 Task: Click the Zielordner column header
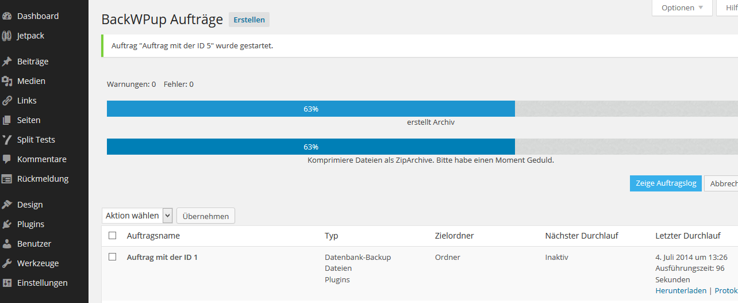[x=454, y=236]
